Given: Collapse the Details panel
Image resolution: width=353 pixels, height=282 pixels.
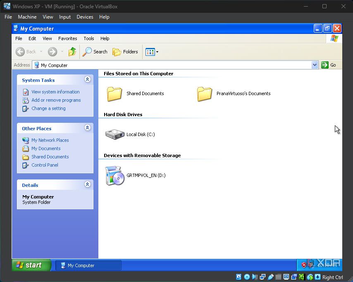Looking at the screenshot, I should click(x=87, y=184).
